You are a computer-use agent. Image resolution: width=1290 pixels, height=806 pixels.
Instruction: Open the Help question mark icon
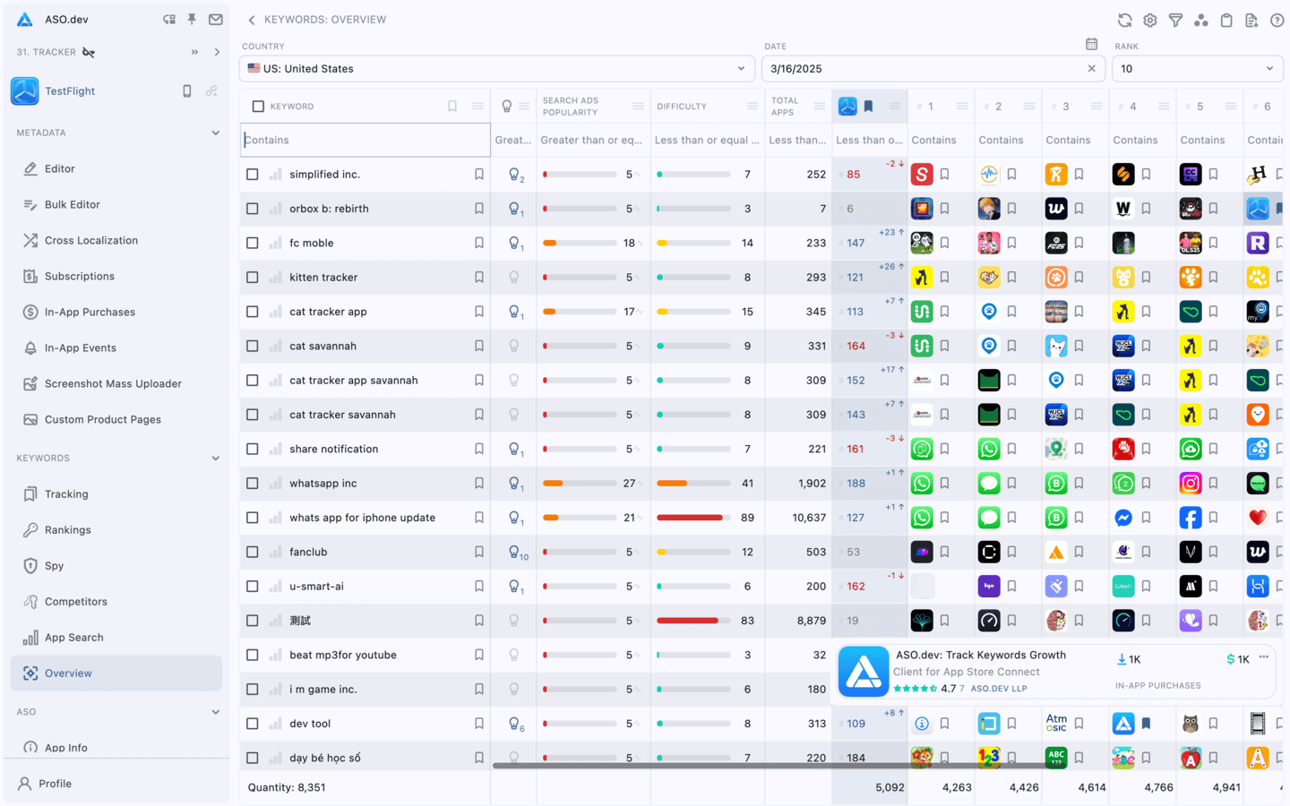coord(1277,20)
